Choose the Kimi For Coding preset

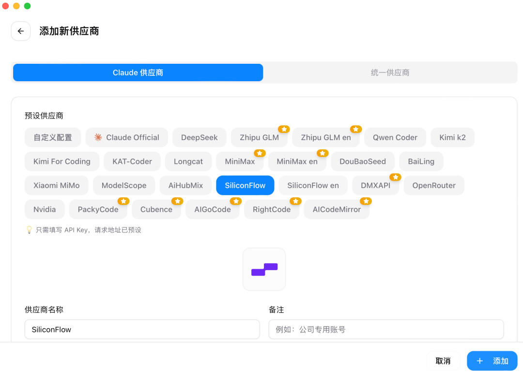pyautogui.click(x=62, y=161)
